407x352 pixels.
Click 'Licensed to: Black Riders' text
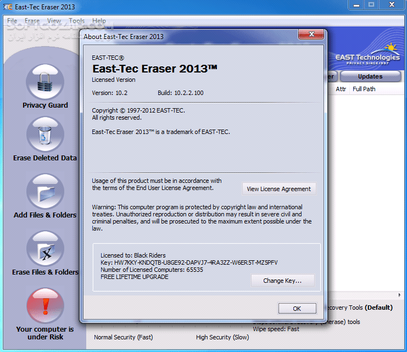133,255
